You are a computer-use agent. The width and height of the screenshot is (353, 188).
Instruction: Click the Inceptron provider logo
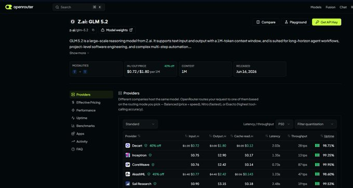(128, 155)
